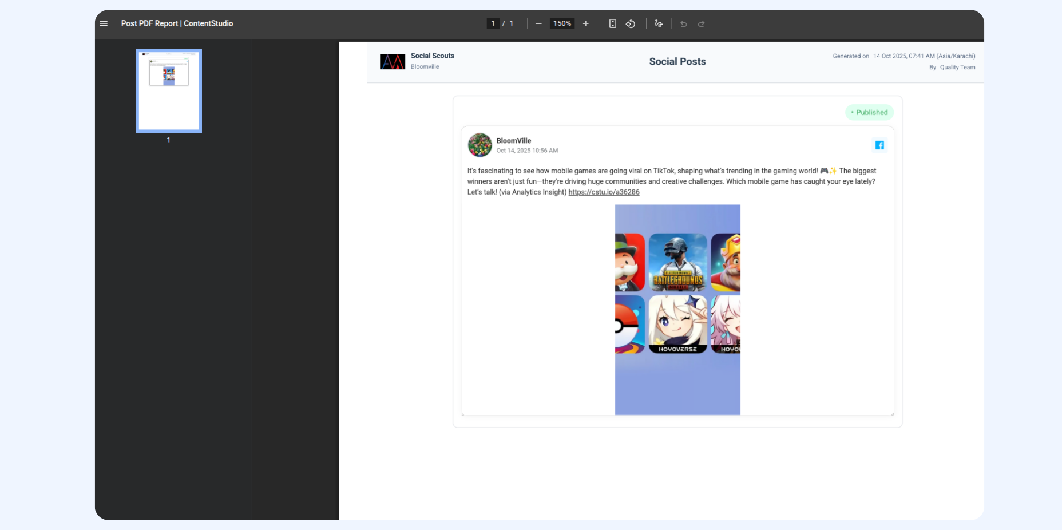The height and width of the screenshot is (530, 1062).
Task: Click the zoom in plus icon
Action: [585, 23]
